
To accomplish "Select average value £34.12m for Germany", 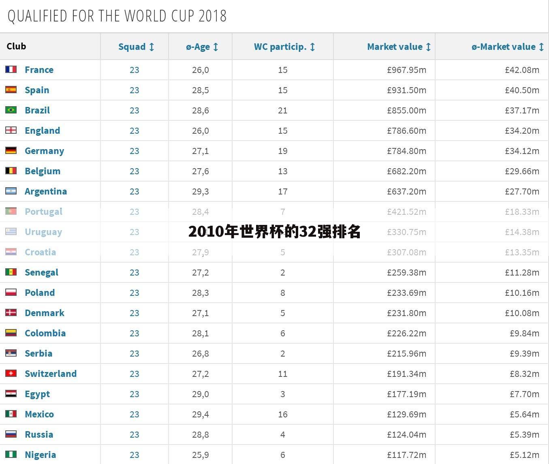I will coord(522,151).
